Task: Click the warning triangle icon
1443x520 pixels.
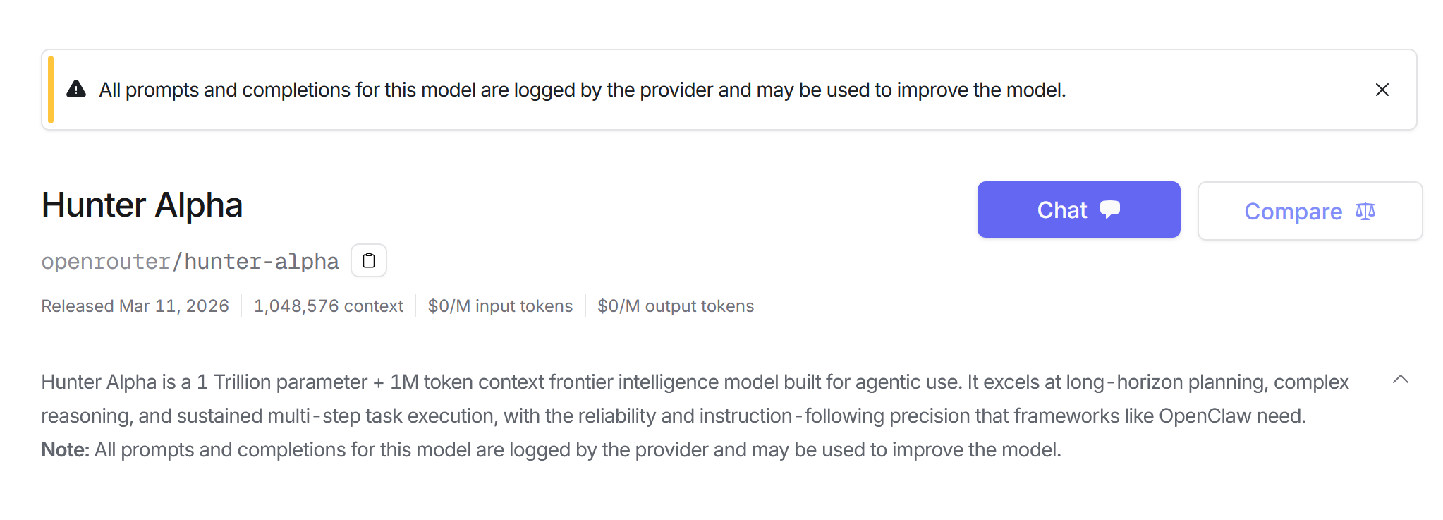Action: (76, 90)
